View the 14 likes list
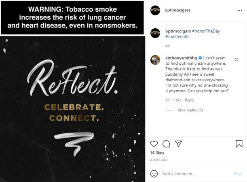The width and height of the screenshot is (247, 182). click(157, 153)
